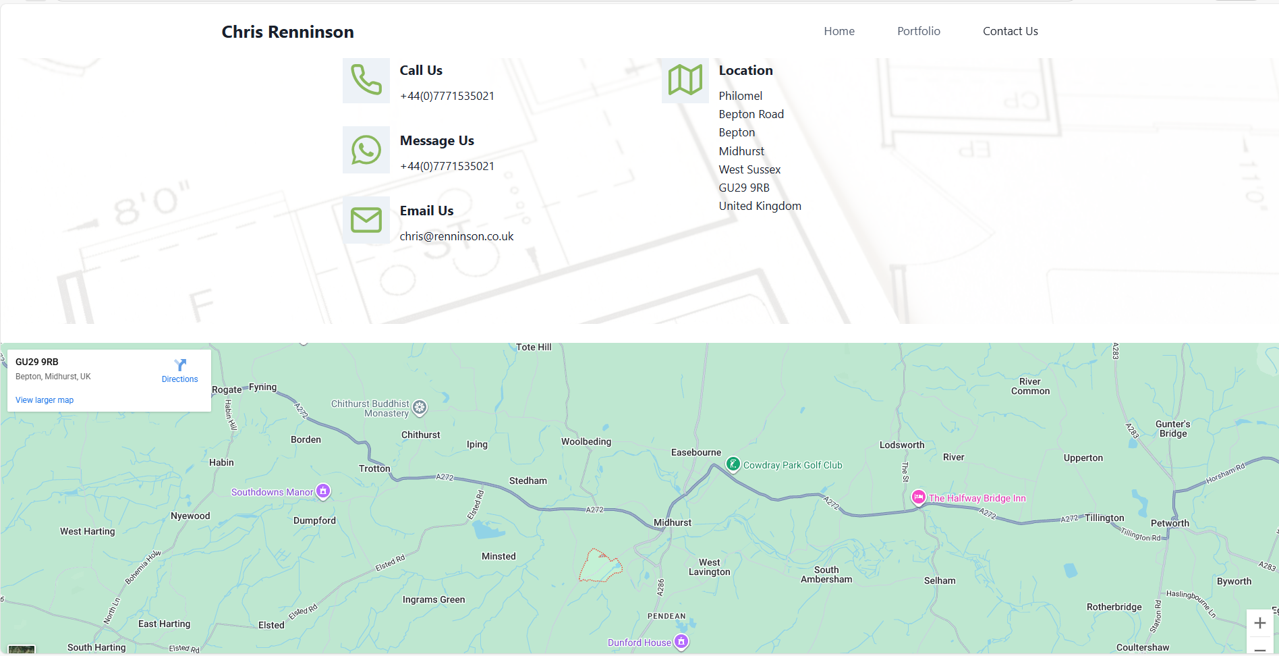Image resolution: width=1279 pixels, height=656 pixels.
Task: Open the View larger map link
Action: [x=45, y=400]
